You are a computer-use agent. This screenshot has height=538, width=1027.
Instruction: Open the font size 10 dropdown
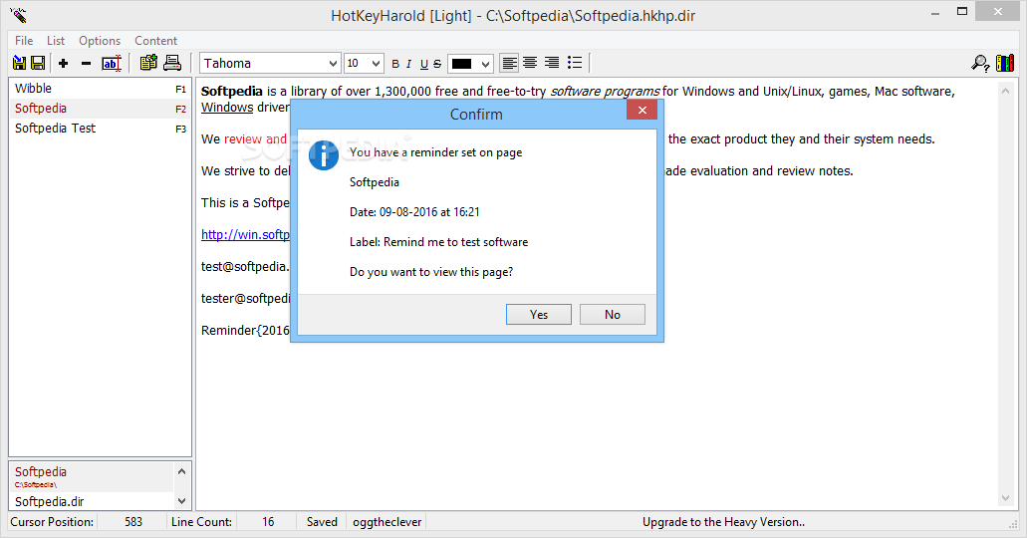click(x=376, y=64)
